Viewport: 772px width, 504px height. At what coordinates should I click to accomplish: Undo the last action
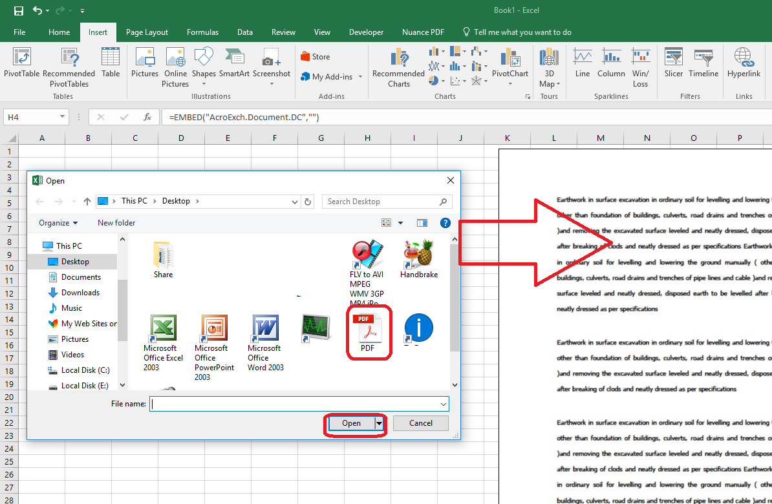tap(38, 10)
